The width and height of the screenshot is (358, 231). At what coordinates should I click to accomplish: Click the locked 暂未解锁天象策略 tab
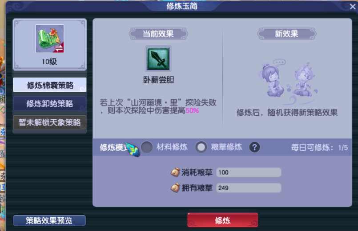click(50, 122)
